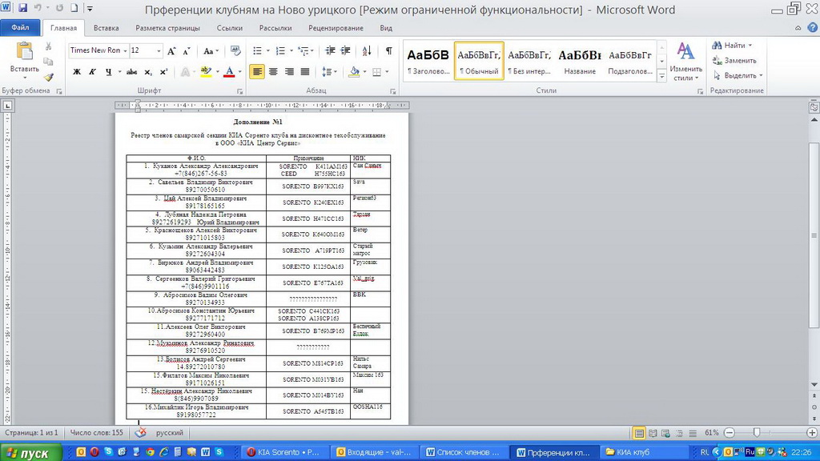This screenshot has height=461, width=820.
Task: Adjust the zoom slider in status bar
Action: coord(757,432)
